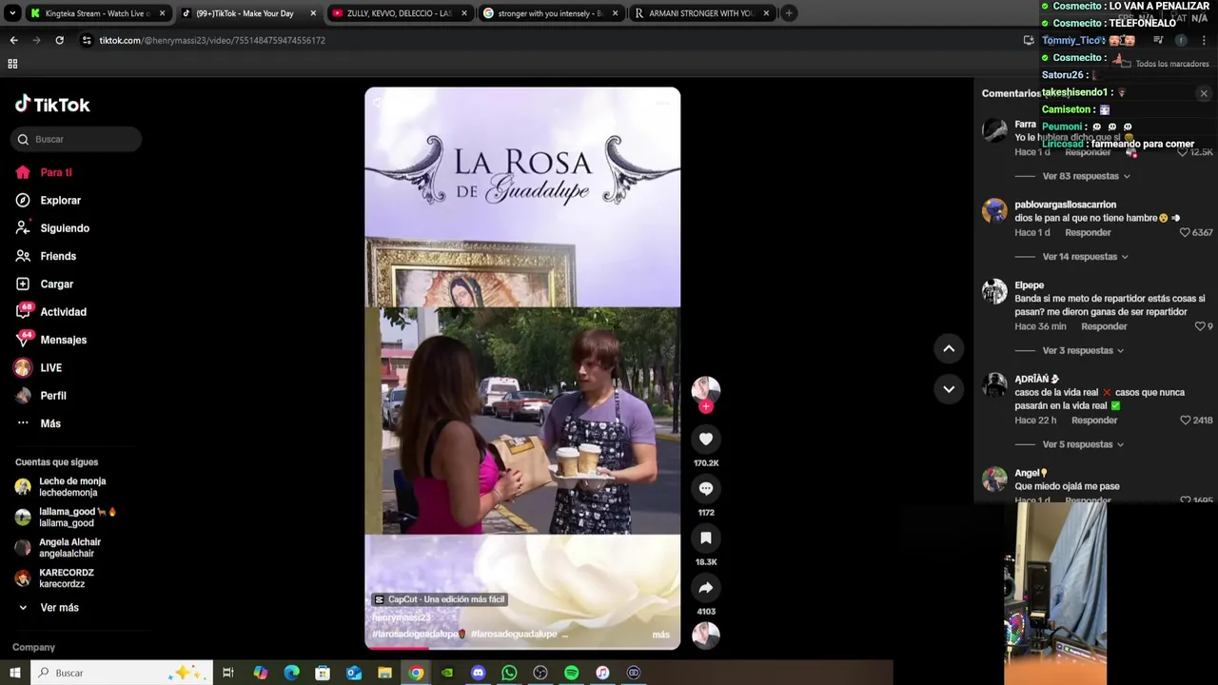Like Elpepe's comment heart

coord(1200,326)
